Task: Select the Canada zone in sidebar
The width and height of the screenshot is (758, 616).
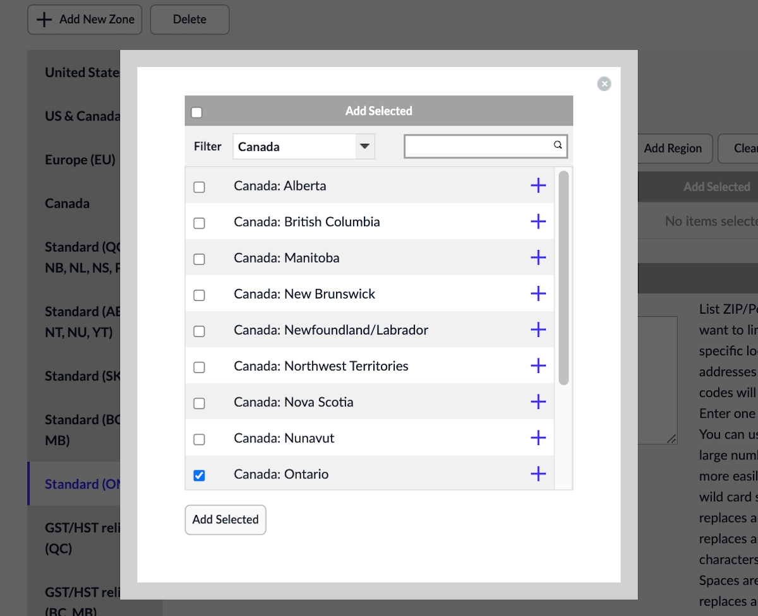Action: (x=68, y=203)
